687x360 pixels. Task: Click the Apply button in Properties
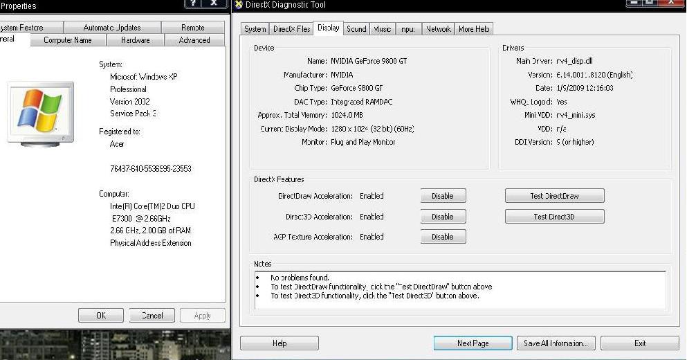pyautogui.click(x=203, y=316)
